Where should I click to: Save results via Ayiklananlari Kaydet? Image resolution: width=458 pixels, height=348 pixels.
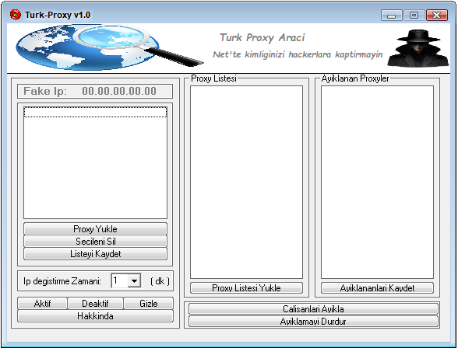[377, 288]
